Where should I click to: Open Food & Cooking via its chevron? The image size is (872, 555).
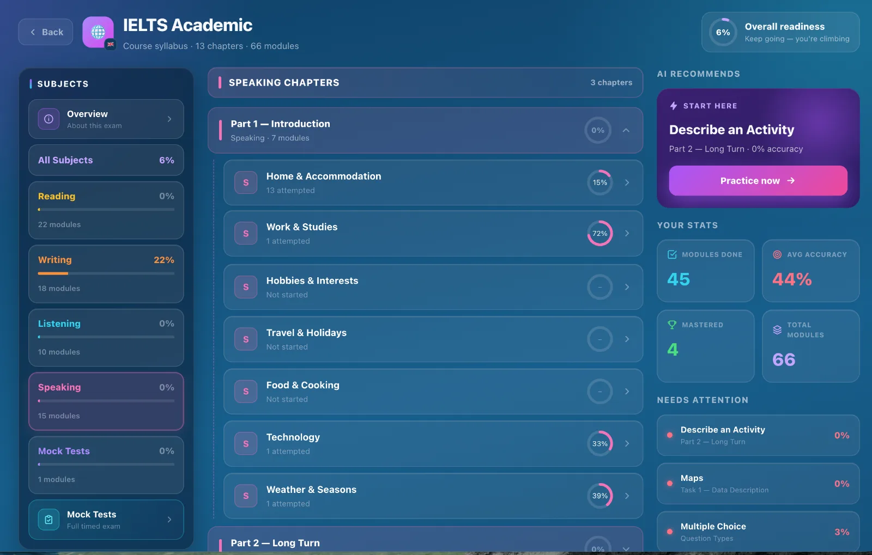pos(627,391)
